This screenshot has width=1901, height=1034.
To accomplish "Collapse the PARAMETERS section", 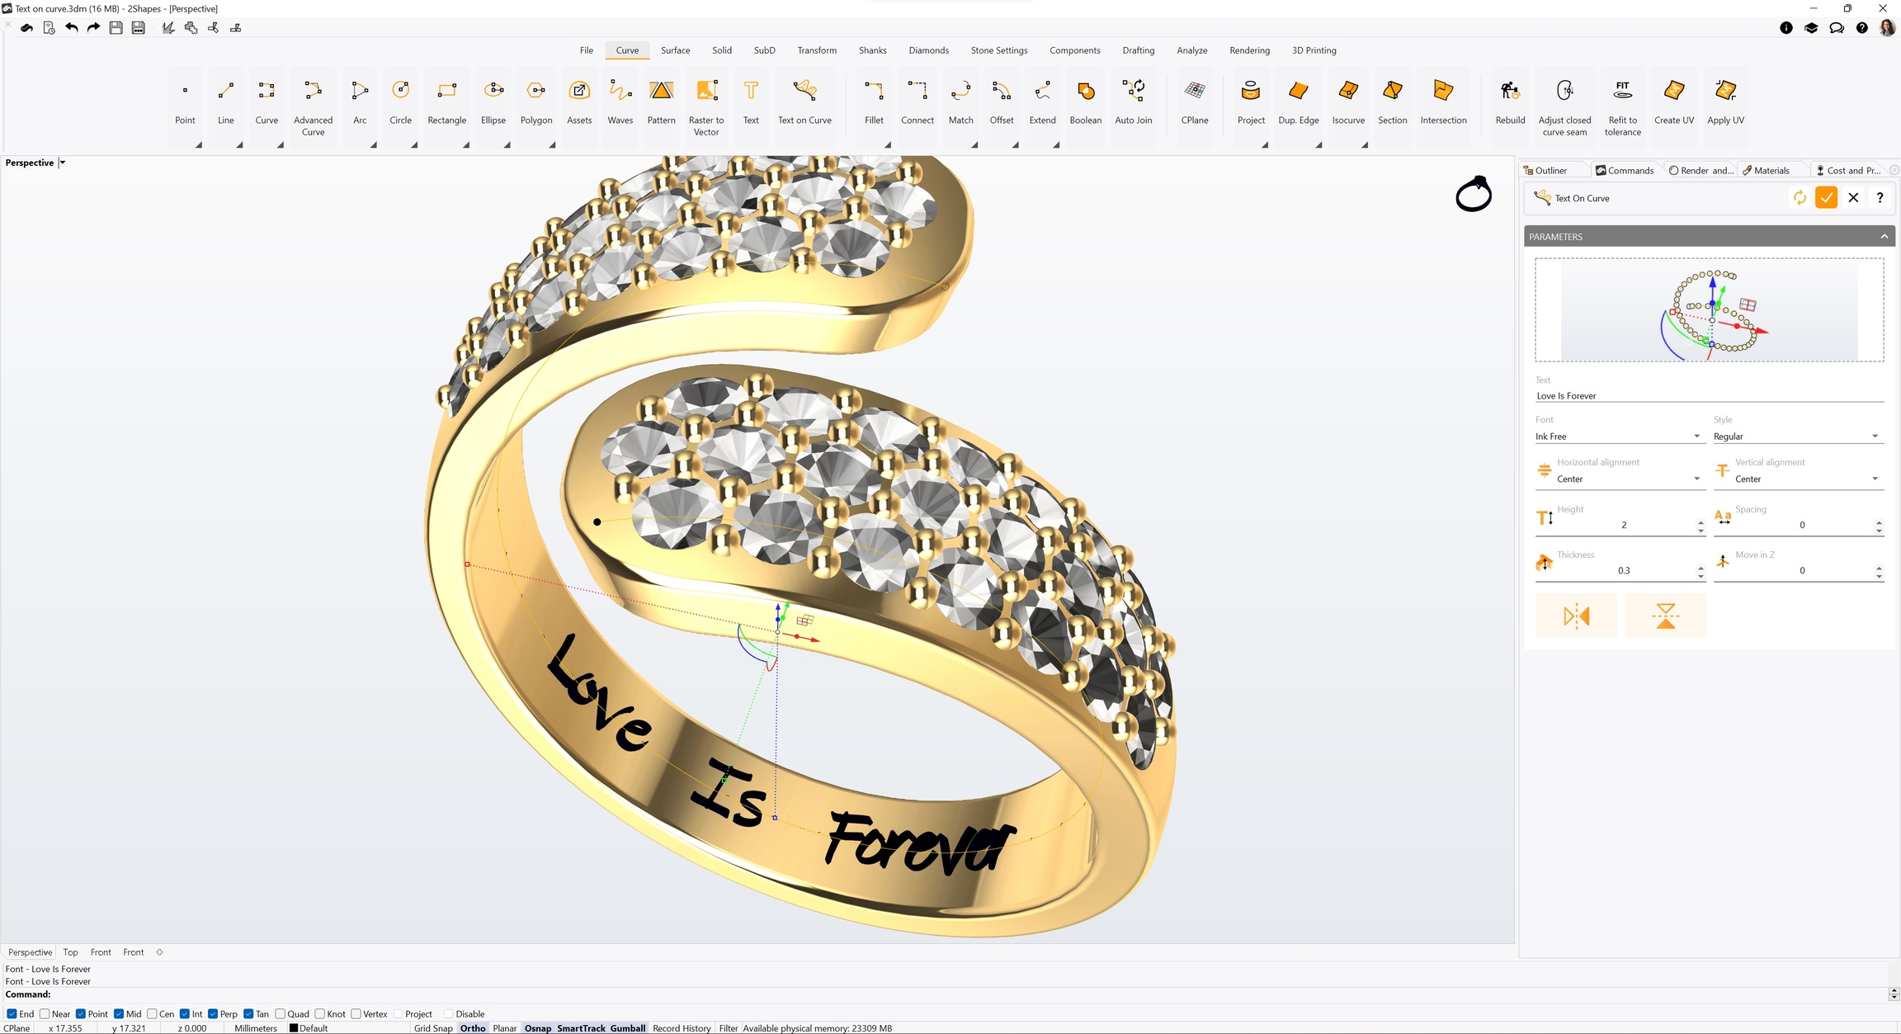I will pyautogui.click(x=1884, y=237).
